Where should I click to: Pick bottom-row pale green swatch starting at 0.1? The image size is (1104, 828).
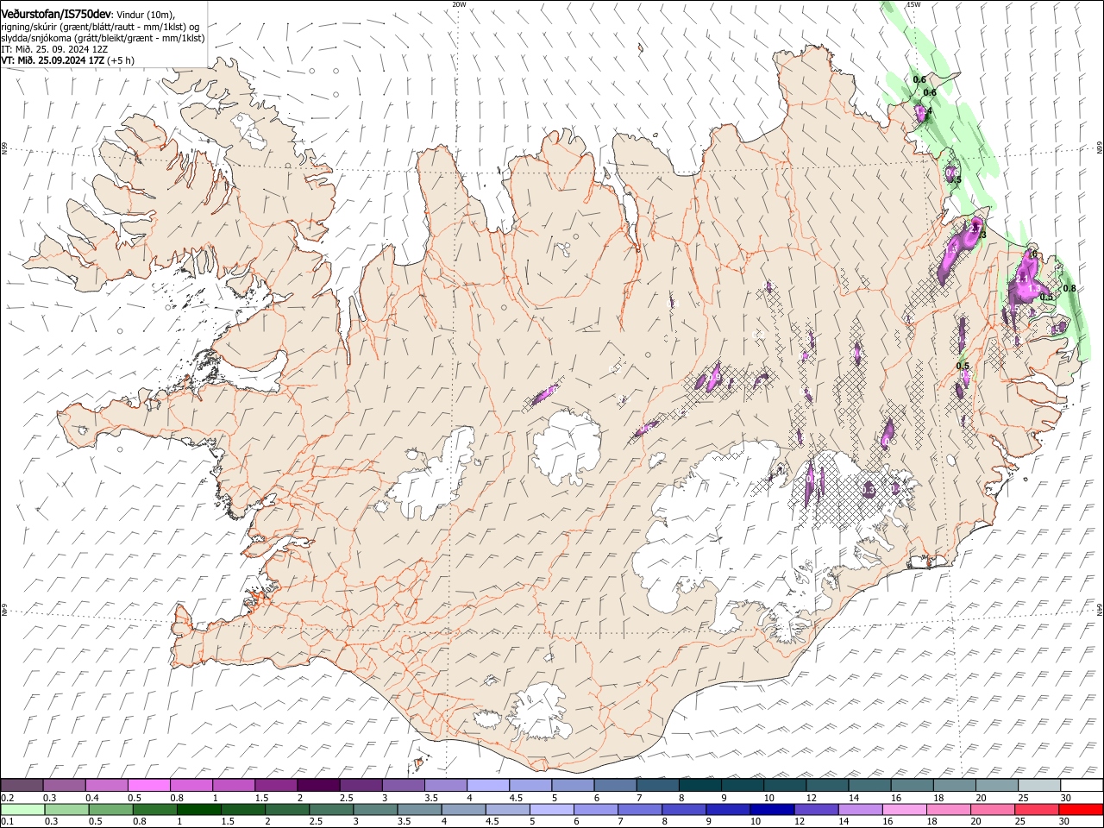22,810
